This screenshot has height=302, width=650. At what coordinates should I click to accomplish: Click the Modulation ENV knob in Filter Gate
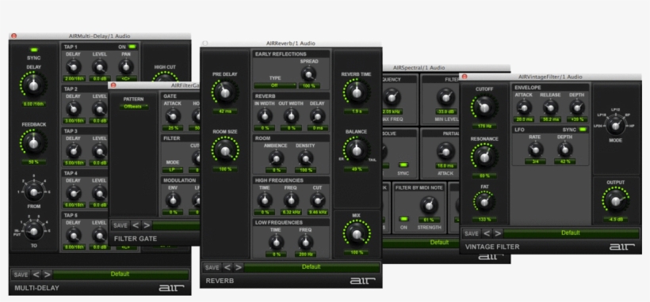pos(173,200)
